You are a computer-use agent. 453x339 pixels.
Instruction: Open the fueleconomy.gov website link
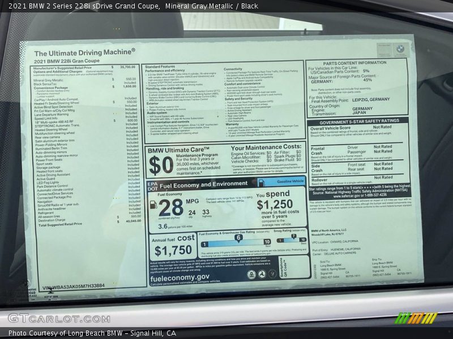coord(180,279)
